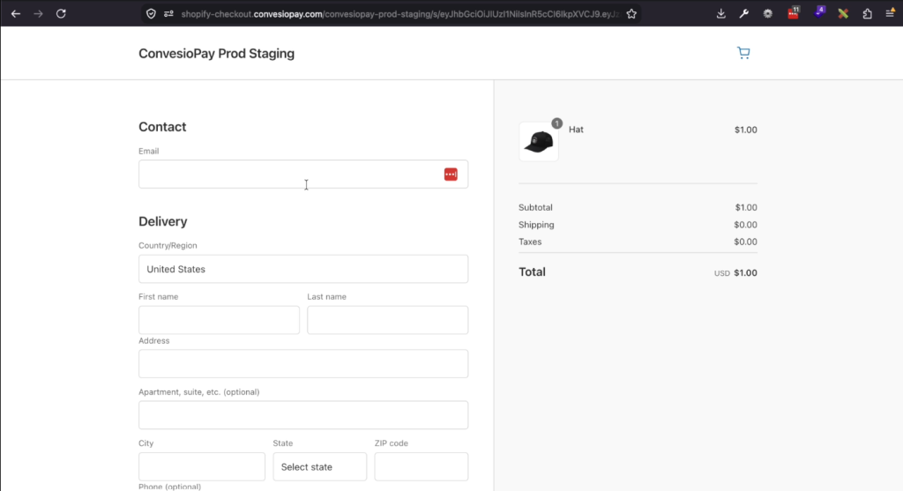The image size is (903, 491).
Task: Click the Hat product thumbnail
Action: [539, 142]
